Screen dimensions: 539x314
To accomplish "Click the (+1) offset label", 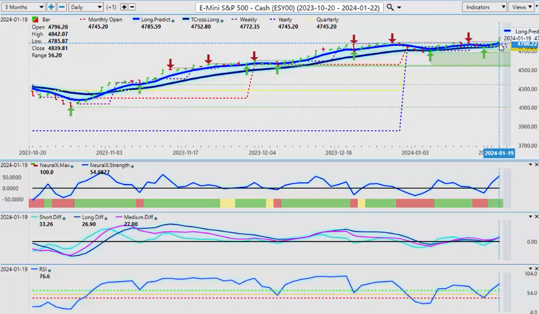I will point(111,7).
